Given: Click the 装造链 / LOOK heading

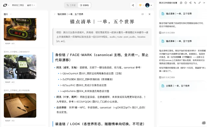Looking at the screenshot, I should coord(100,124).
